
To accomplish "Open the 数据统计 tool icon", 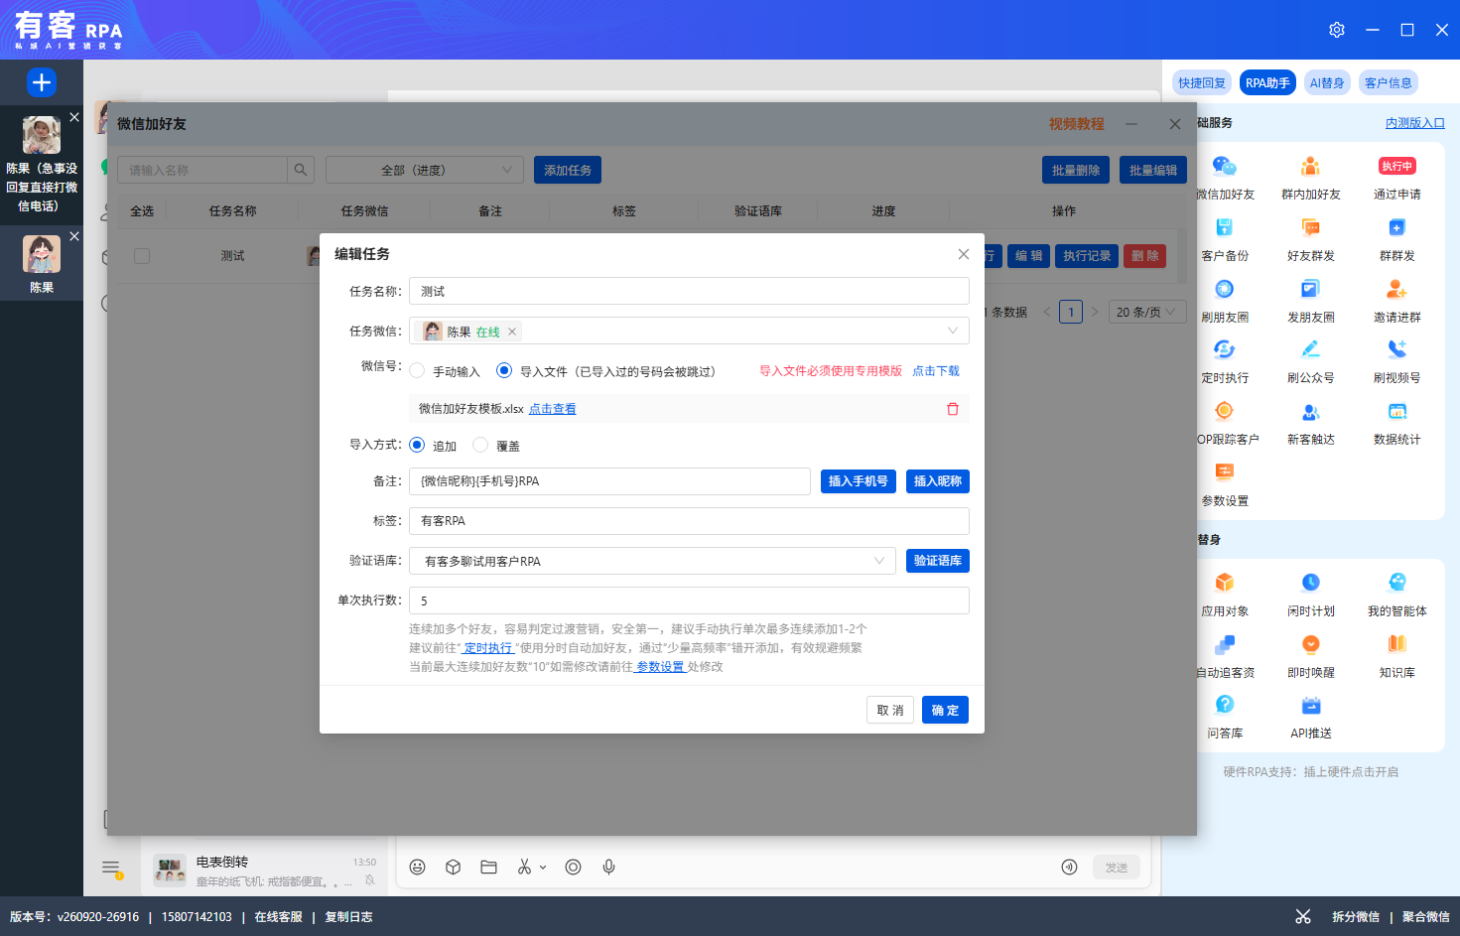I will tap(1396, 412).
